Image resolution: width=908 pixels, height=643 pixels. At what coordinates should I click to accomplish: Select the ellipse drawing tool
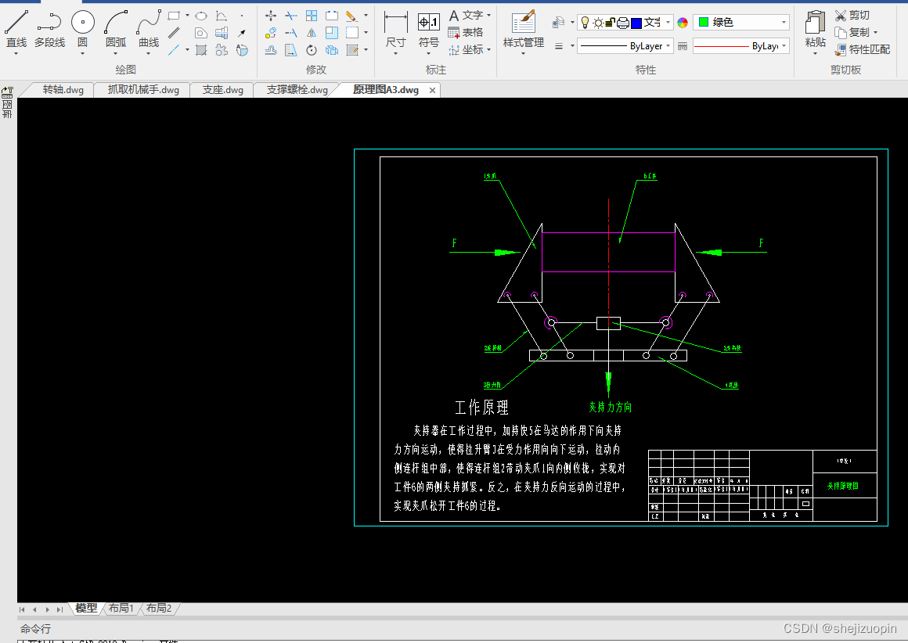click(201, 16)
